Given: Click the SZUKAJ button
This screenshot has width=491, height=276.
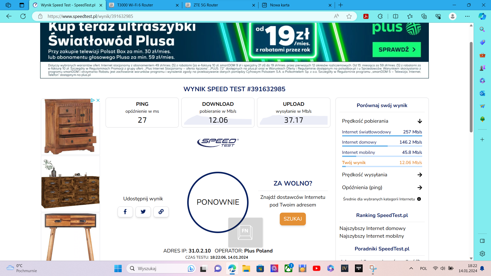Looking at the screenshot, I should click(x=293, y=219).
